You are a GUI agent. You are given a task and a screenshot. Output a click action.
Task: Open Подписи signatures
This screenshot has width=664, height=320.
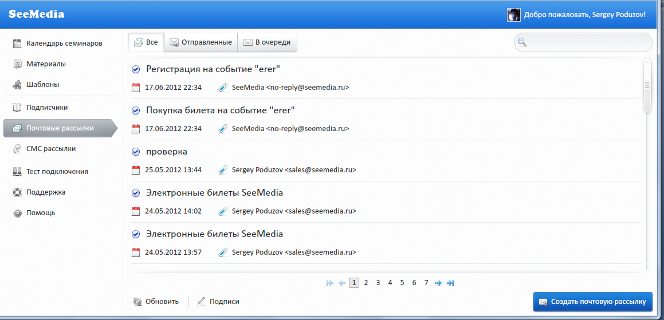click(x=218, y=302)
